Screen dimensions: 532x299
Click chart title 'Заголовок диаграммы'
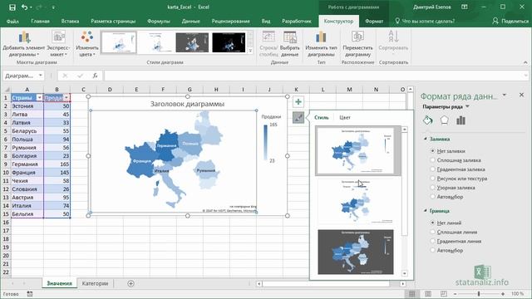point(187,104)
